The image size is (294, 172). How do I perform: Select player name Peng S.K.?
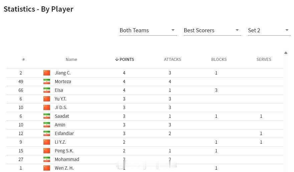(x=64, y=151)
